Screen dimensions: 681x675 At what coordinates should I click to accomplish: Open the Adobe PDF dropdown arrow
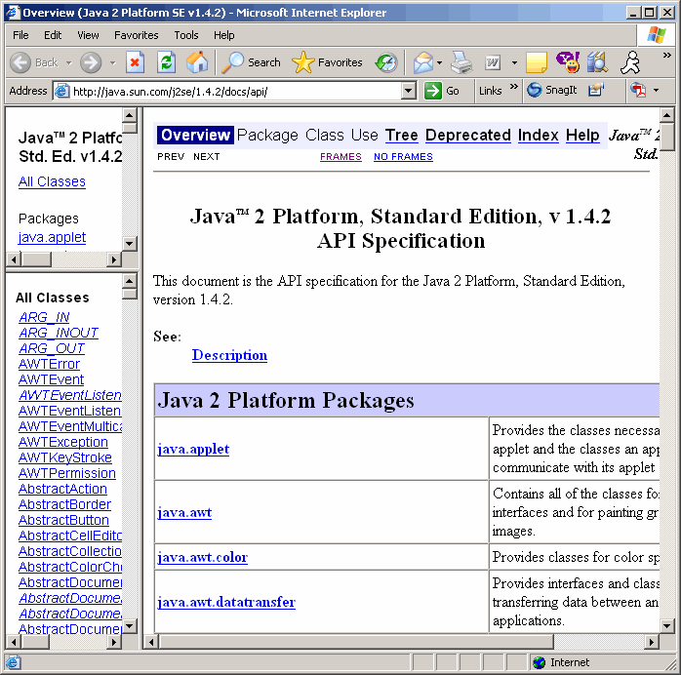click(656, 91)
